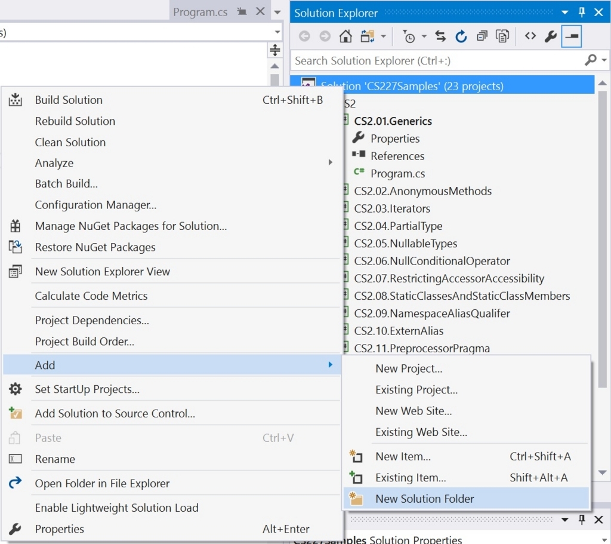Click the Solution Explorer scroll down arrow
The image size is (611, 544).
pyautogui.click(x=603, y=472)
